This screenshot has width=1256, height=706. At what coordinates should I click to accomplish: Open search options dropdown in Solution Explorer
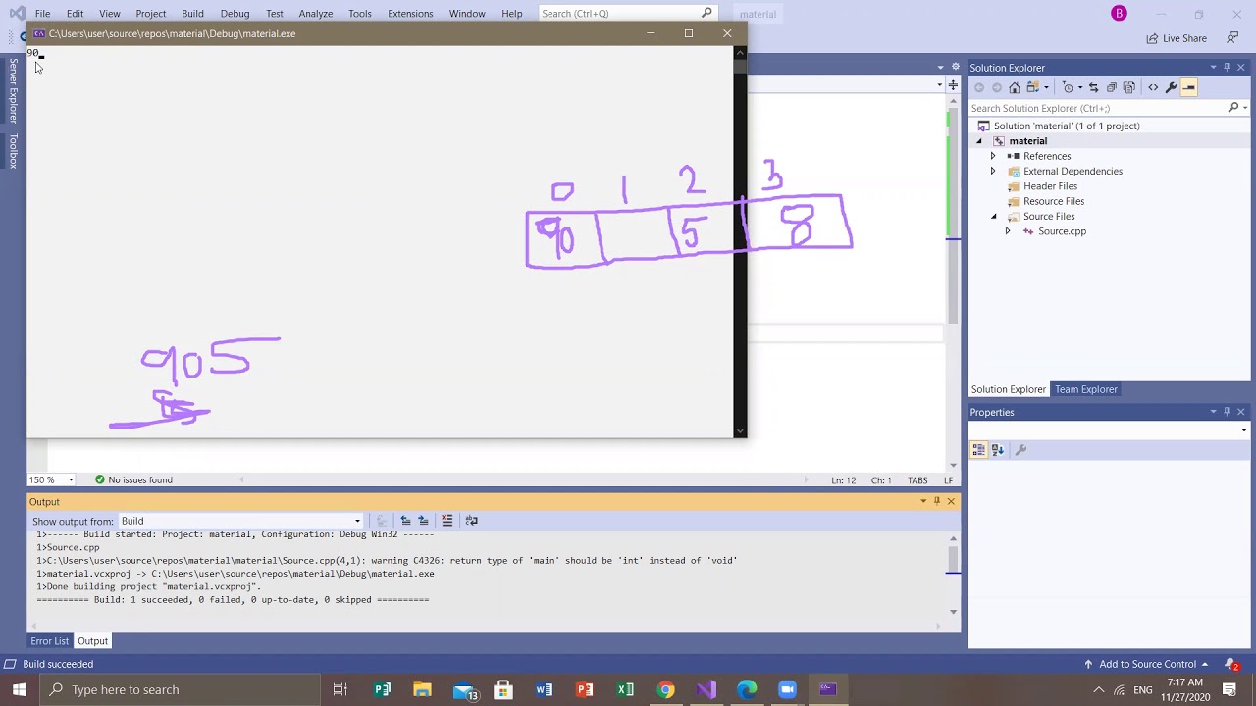1244,108
